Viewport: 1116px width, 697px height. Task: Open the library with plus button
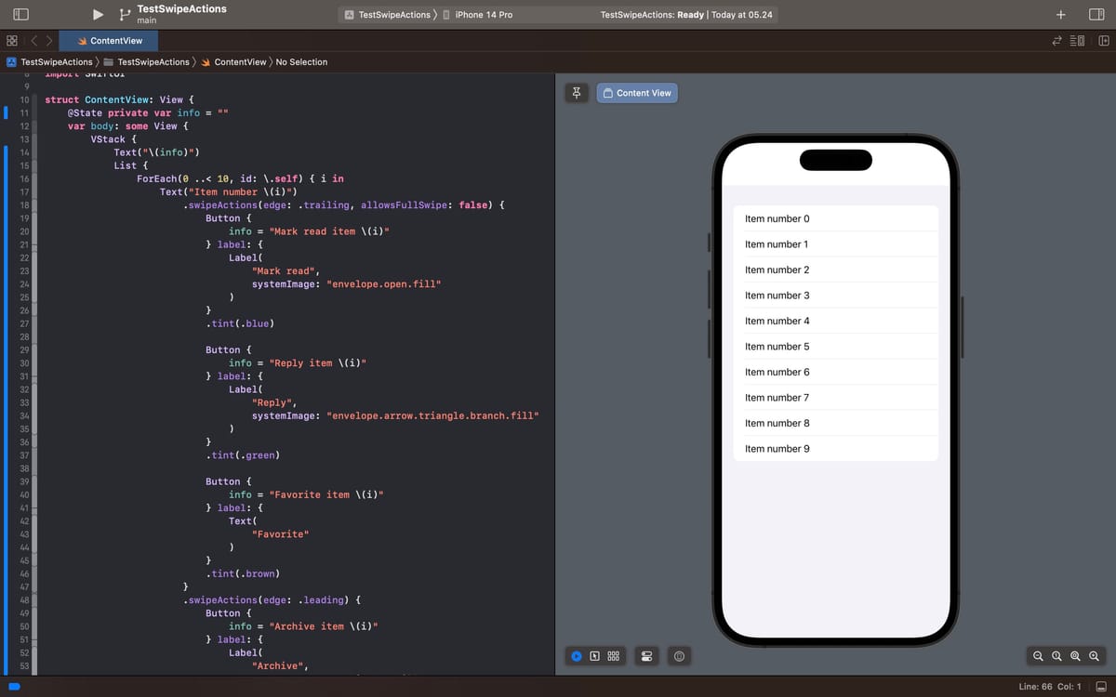[1060, 14]
